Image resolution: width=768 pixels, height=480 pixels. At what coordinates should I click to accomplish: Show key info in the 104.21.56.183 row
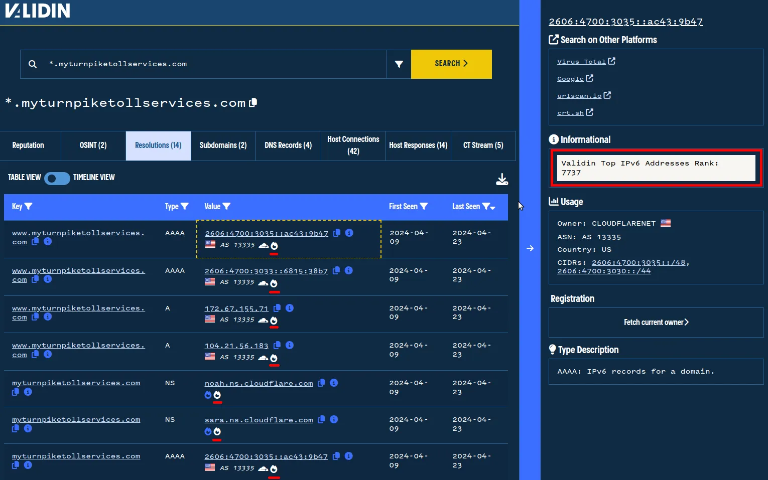pos(48,354)
